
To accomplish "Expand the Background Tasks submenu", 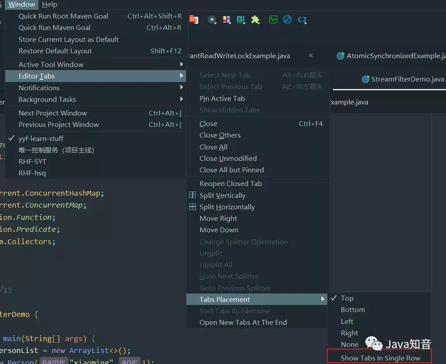I will (181, 99).
